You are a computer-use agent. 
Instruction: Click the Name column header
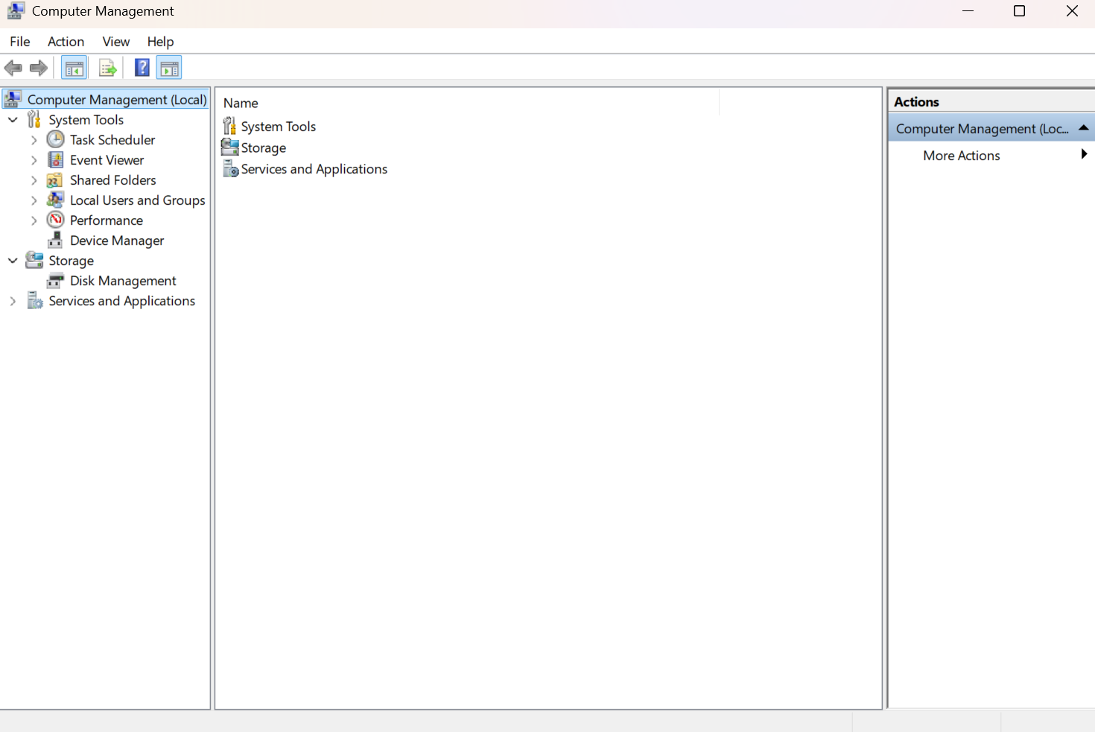click(x=241, y=102)
